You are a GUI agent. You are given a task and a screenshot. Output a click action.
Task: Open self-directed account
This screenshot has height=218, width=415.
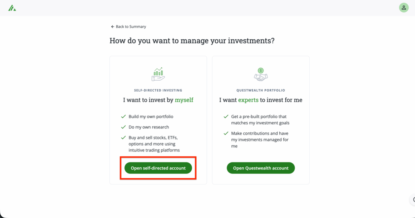[x=158, y=168]
